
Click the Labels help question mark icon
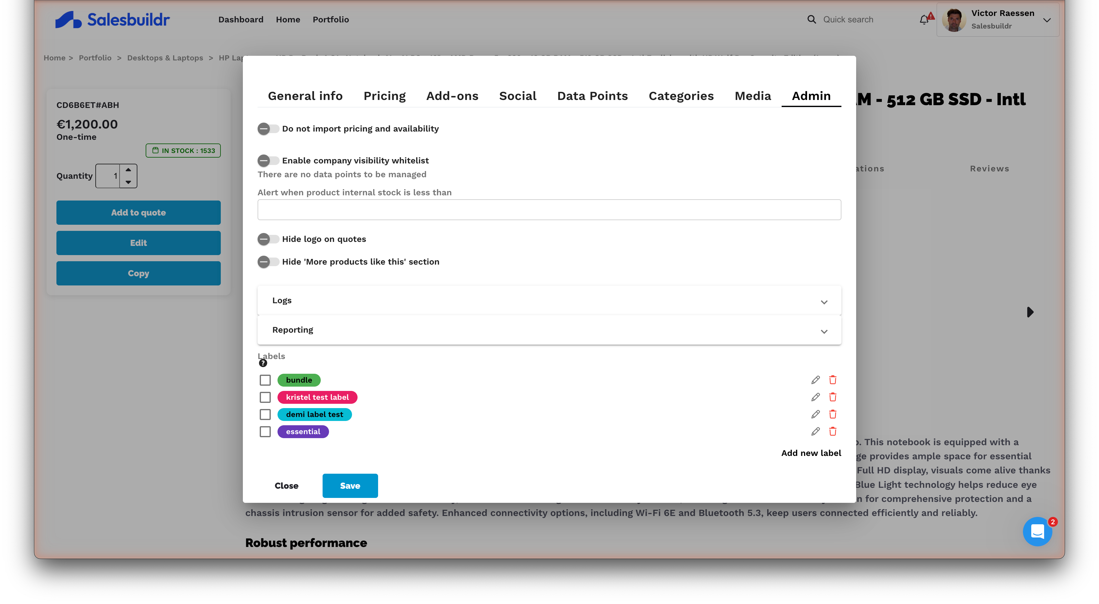[263, 363]
